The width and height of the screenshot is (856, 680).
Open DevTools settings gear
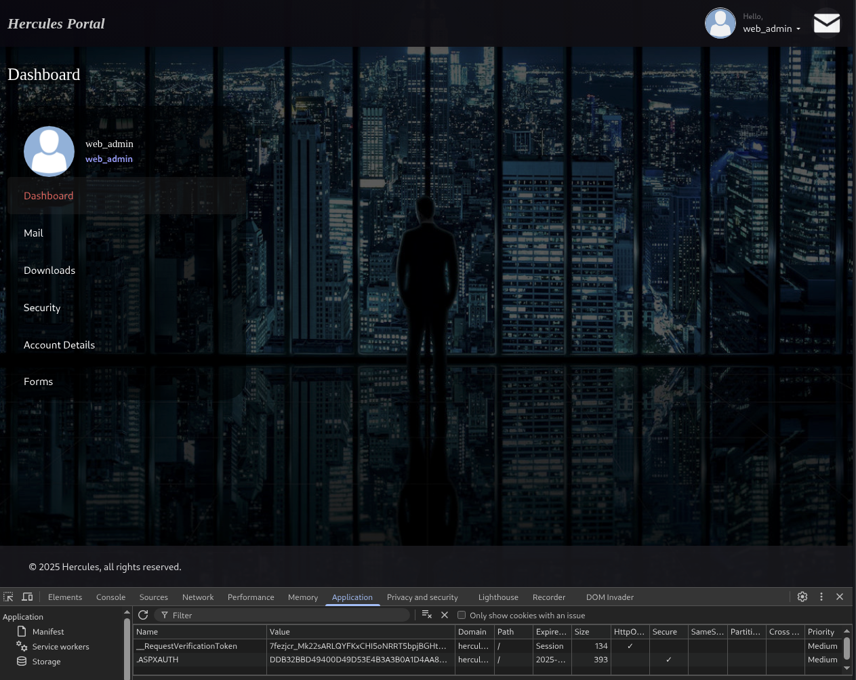pos(802,597)
